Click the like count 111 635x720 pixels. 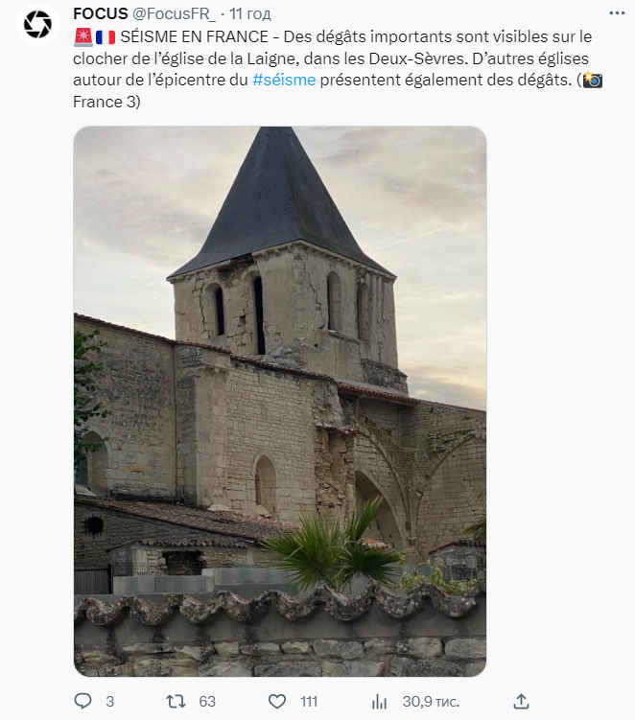(309, 701)
